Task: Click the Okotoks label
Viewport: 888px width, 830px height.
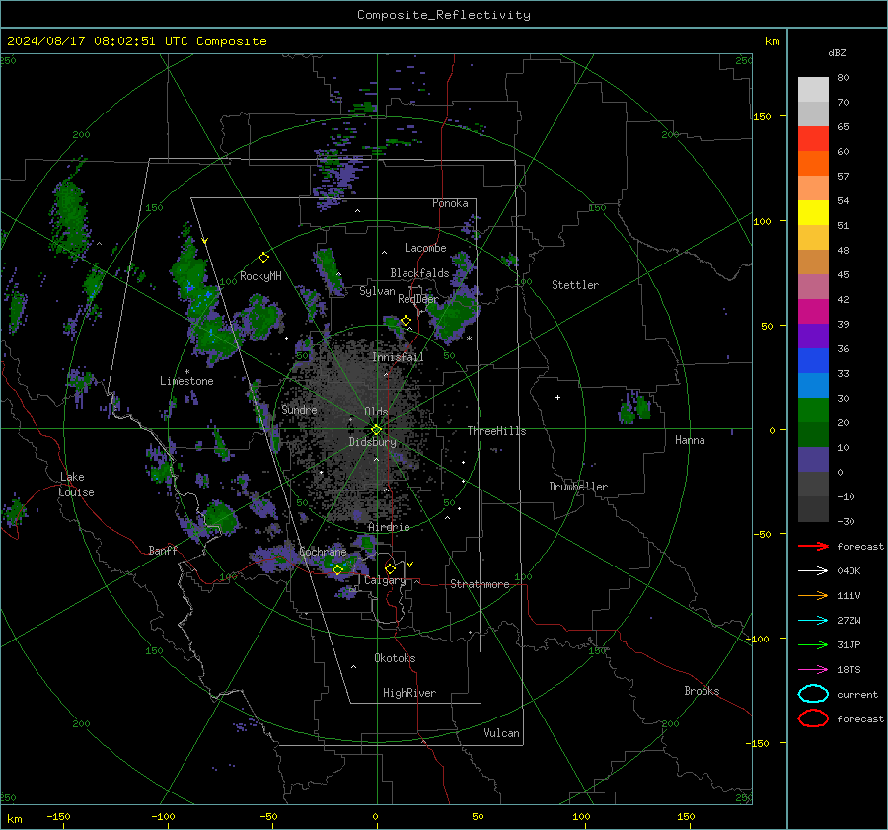Action: coord(395,658)
